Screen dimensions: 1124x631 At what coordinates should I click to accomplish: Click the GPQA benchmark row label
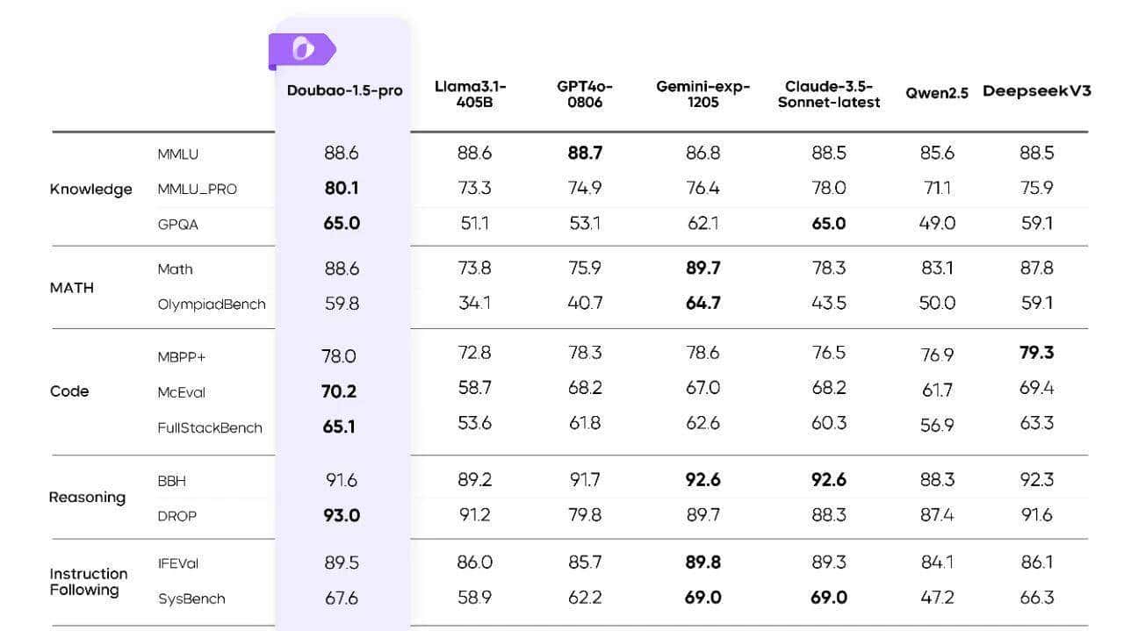178,225
